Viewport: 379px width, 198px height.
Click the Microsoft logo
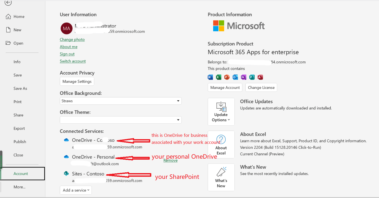(239, 26)
